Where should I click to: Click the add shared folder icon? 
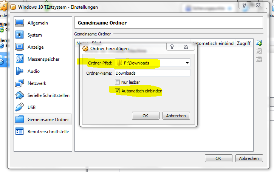point(259,43)
